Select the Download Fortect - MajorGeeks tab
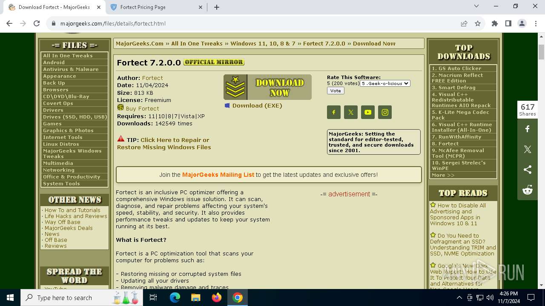Viewport: 545px width, 306px height. (54, 7)
